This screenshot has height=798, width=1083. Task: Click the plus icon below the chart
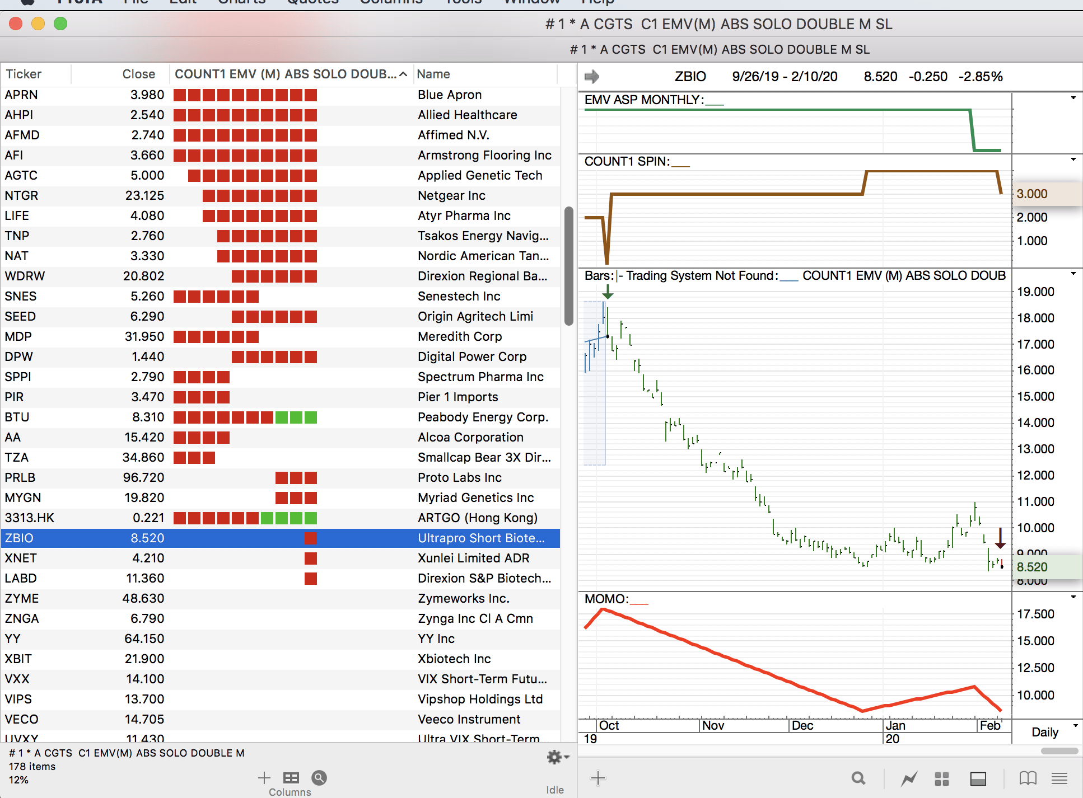pos(597,778)
